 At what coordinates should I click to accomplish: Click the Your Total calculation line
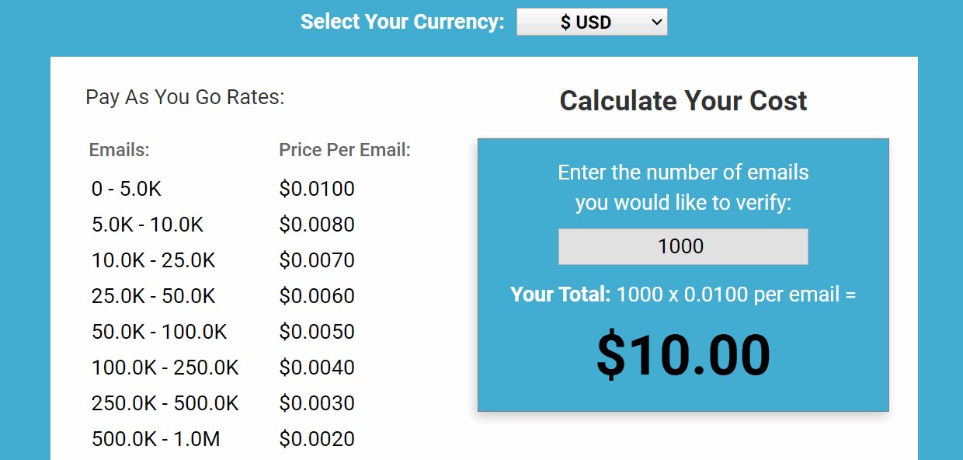click(x=683, y=294)
